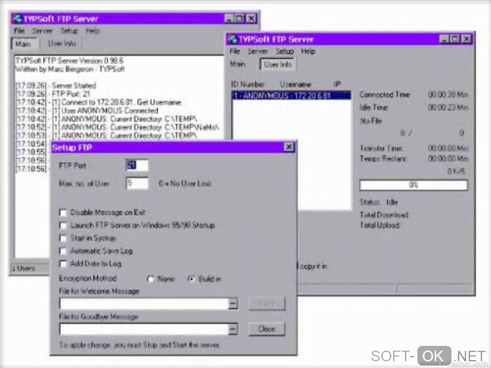The width and height of the screenshot is (491, 368).
Task: Select Build in encryption method radio
Action: [191, 279]
